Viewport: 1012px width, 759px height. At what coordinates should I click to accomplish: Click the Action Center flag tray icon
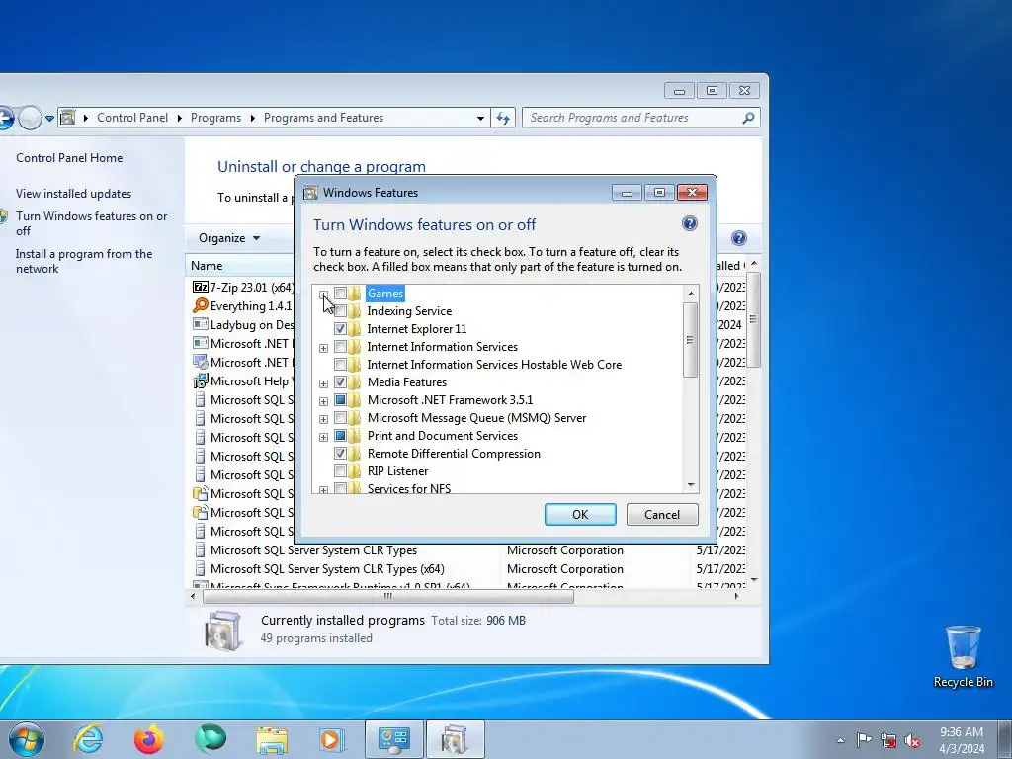click(x=864, y=740)
